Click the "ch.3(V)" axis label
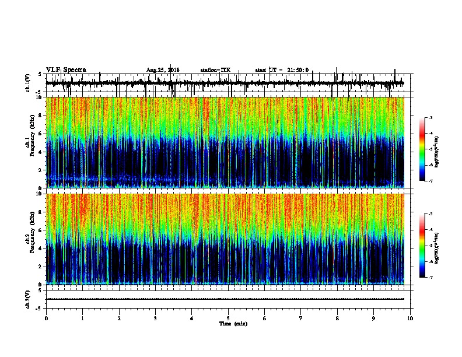The image size is (462, 357). tap(28, 299)
